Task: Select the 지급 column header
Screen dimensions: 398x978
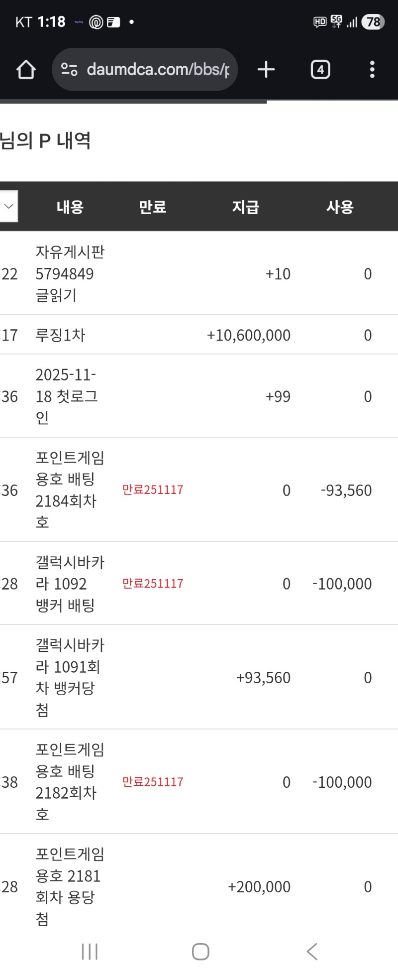Action: pos(245,207)
